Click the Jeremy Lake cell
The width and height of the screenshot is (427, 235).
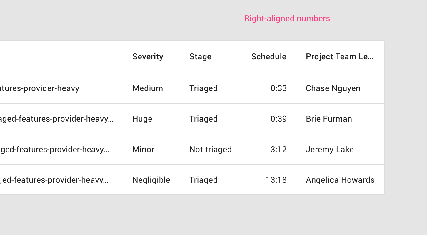click(330, 150)
